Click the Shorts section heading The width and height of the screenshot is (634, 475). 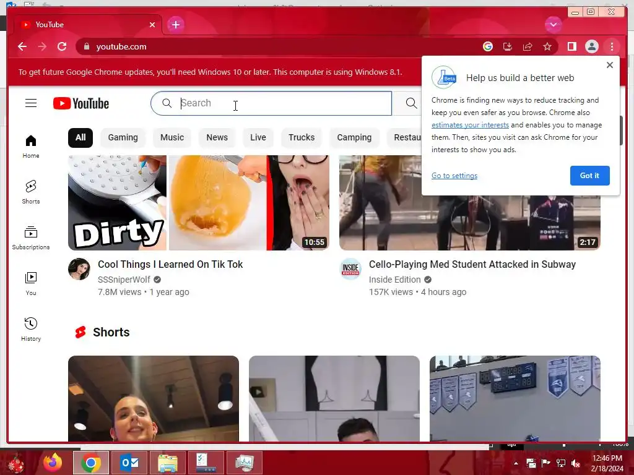click(x=111, y=332)
